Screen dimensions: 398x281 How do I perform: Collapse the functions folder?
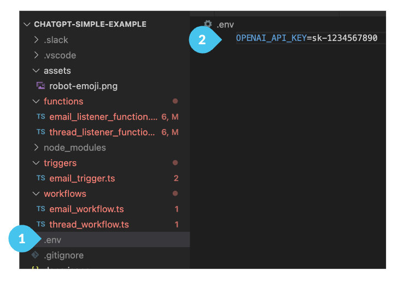tap(37, 101)
